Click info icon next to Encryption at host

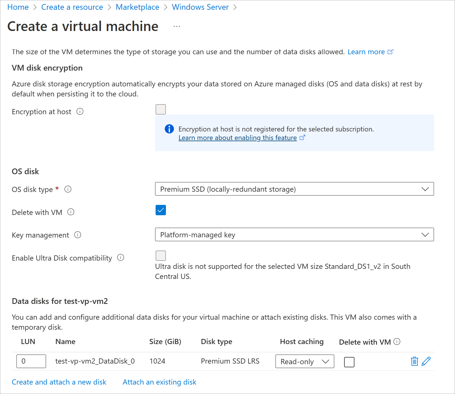(80, 111)
